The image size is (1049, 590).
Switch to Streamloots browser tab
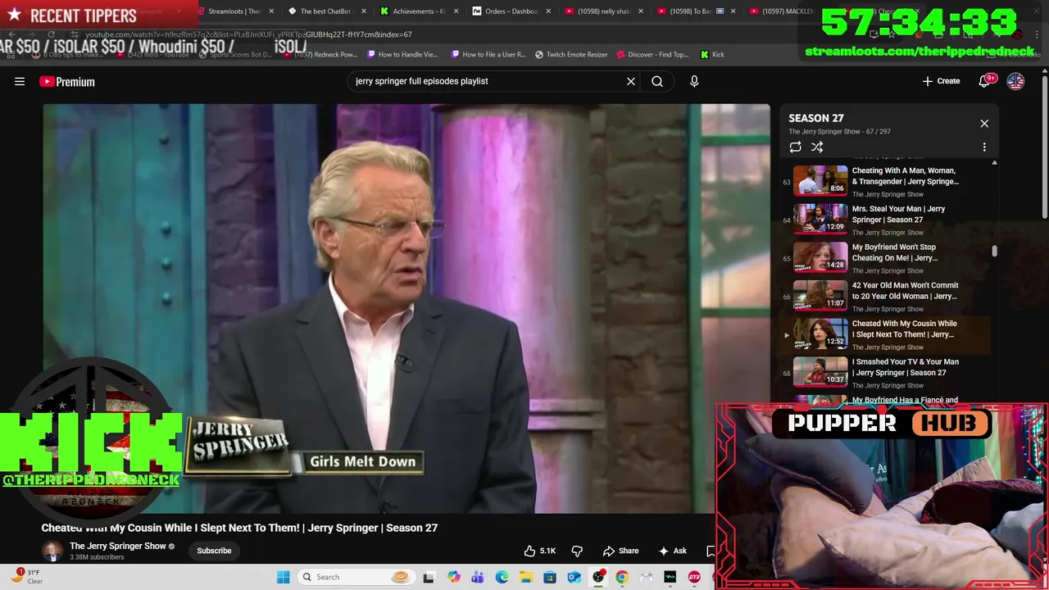click(234, 11)
